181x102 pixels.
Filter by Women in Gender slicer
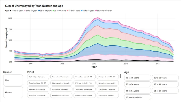pyautogui.click(x=13, y=92)
